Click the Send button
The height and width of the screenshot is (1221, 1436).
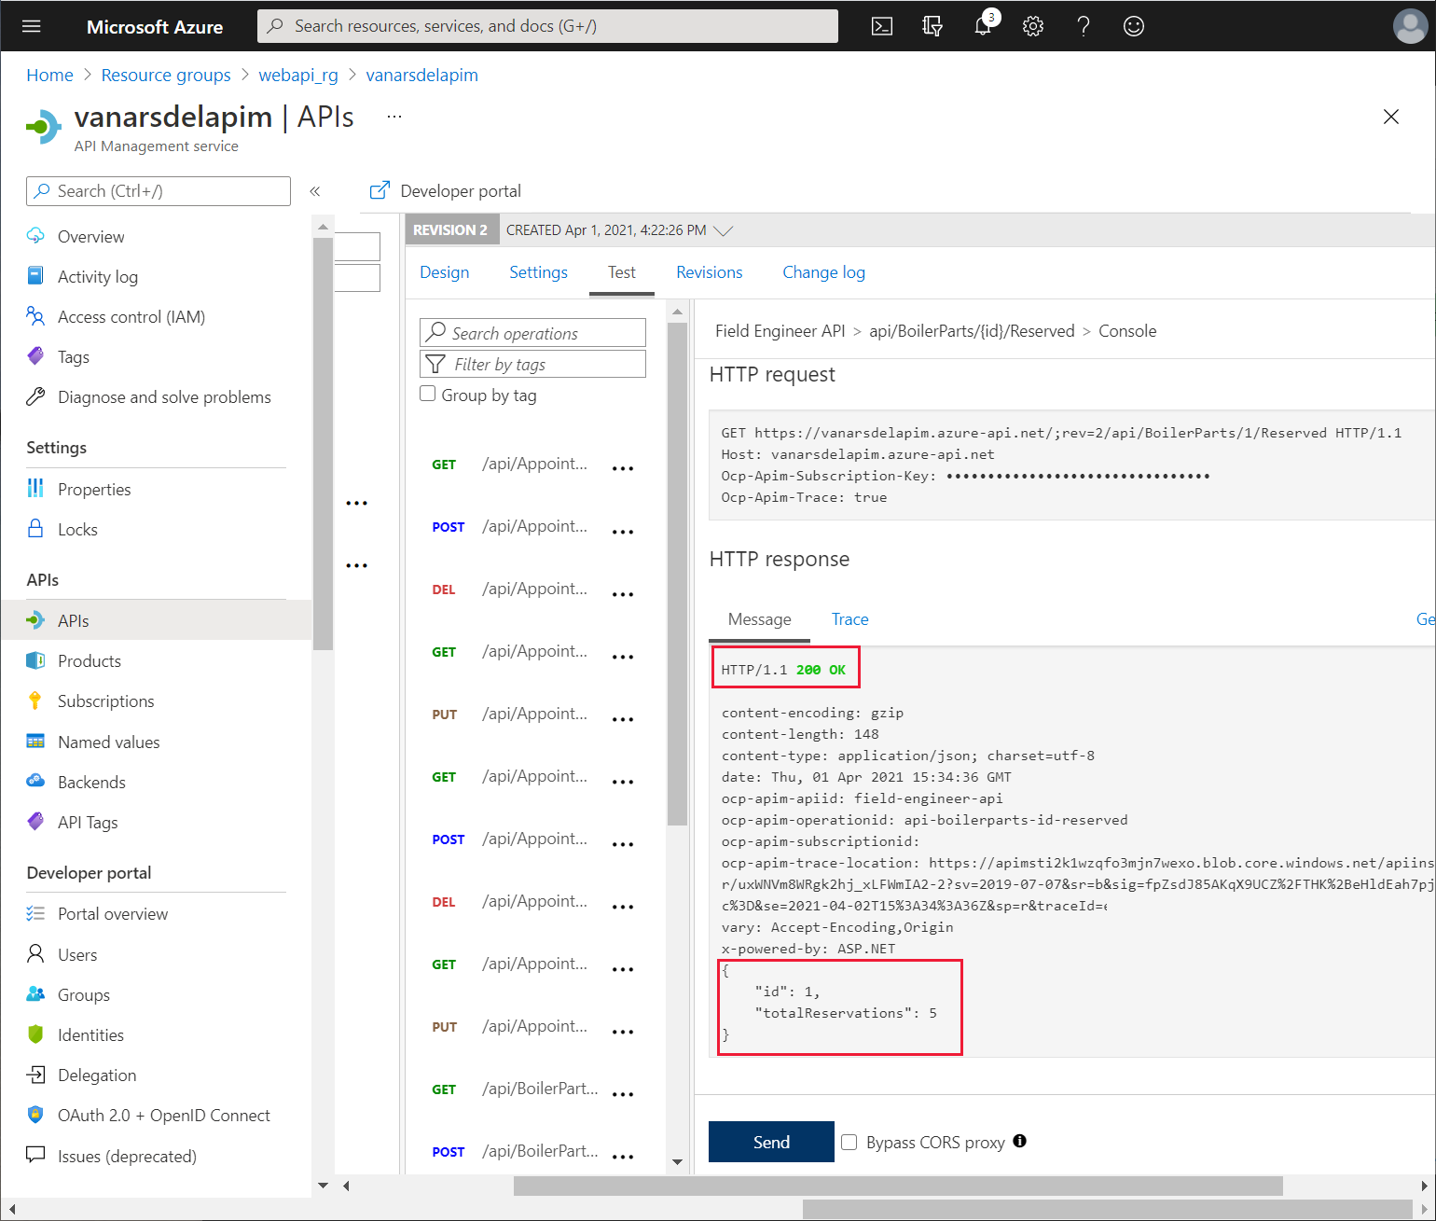pos(771,1142)
